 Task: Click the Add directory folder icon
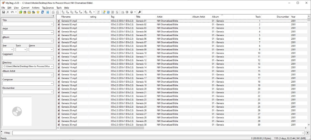click(x=25, y=12)
